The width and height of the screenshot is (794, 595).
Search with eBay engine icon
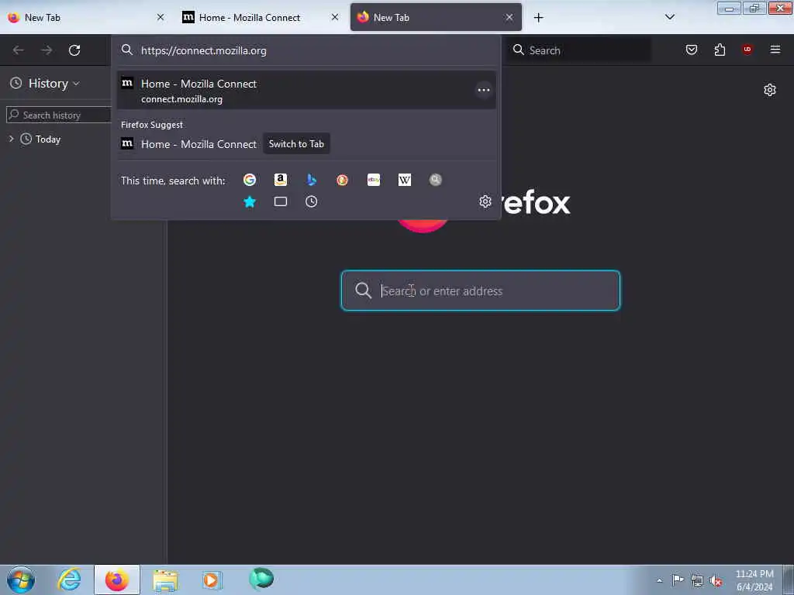click(x=374, y=180)
